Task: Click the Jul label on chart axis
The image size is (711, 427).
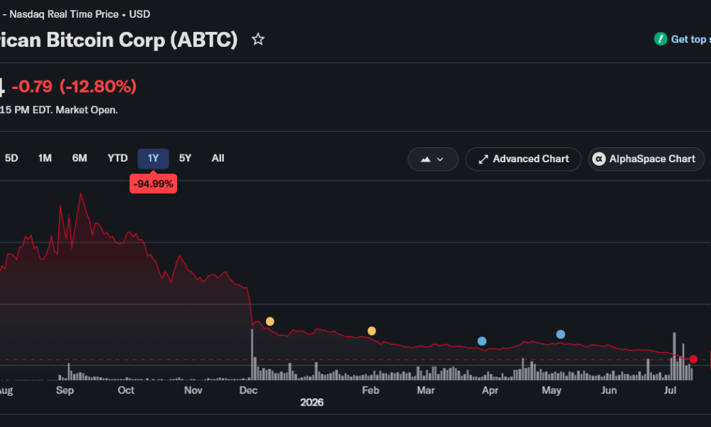Action: [670, 390]
